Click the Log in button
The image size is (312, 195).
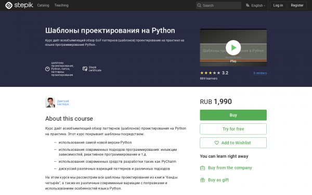click(278, 5)
